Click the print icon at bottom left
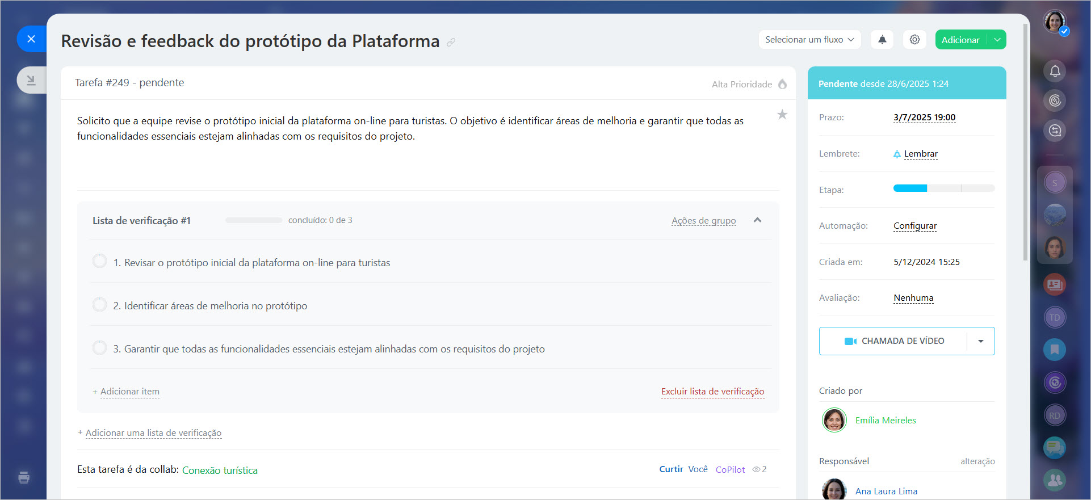1091x500 pixels. click(24, 477)
